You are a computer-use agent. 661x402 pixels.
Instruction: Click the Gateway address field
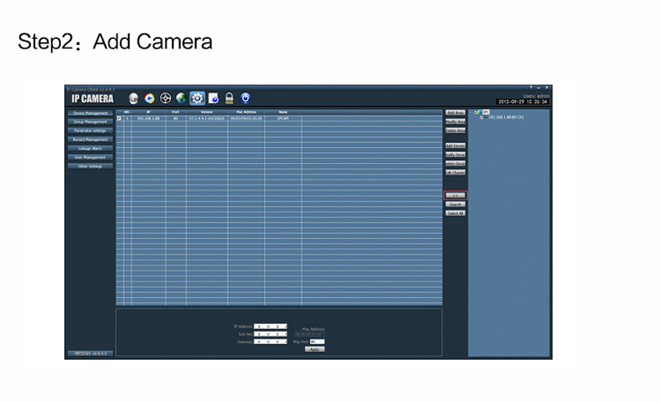(270, 342)
